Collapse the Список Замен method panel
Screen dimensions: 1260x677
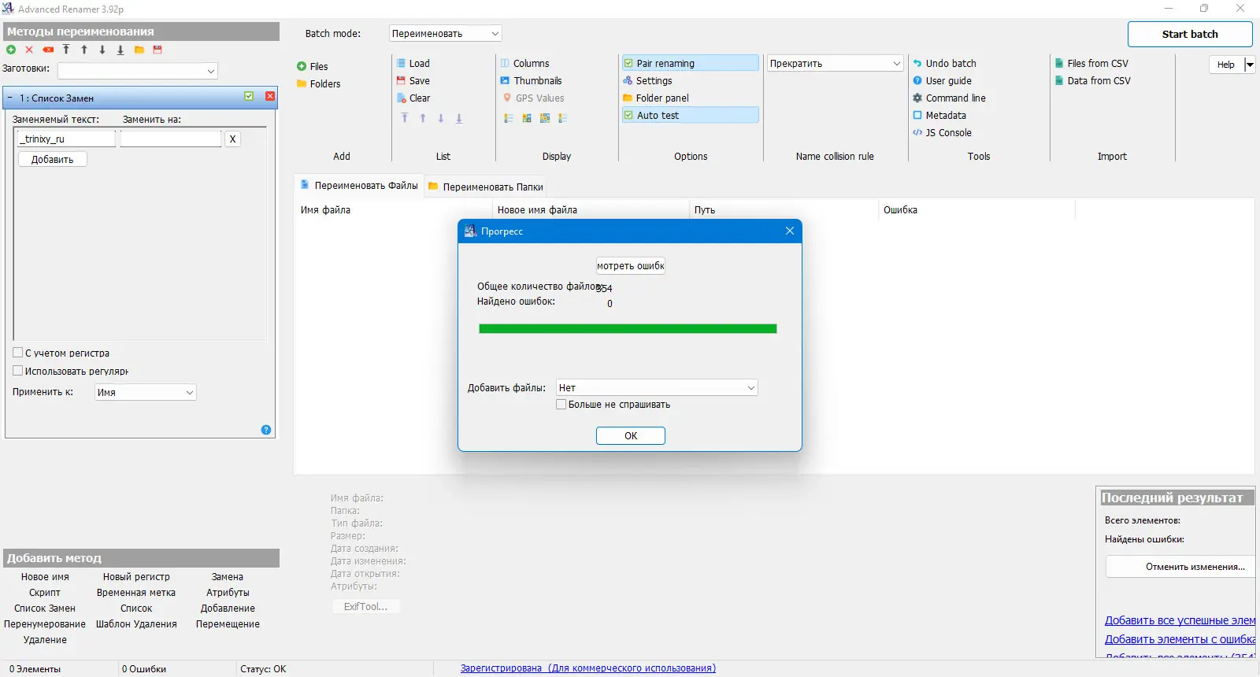pyautogui.click(x=10, y=98)
